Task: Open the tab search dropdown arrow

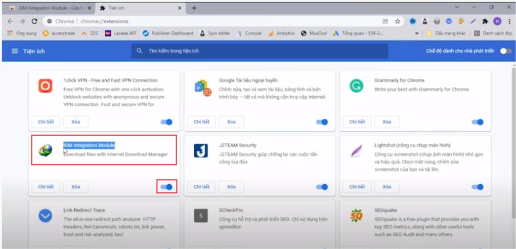Action: [x=457, y=7]
